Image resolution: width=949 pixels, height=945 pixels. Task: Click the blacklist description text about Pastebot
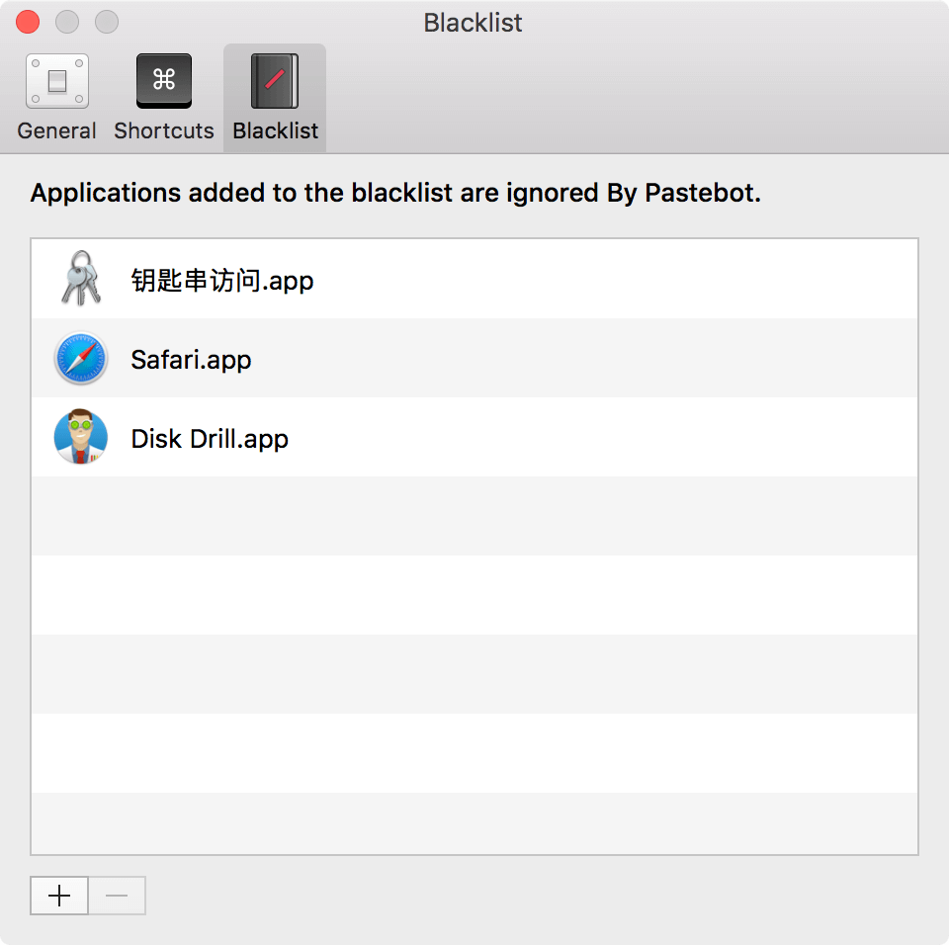pos(395,193)
